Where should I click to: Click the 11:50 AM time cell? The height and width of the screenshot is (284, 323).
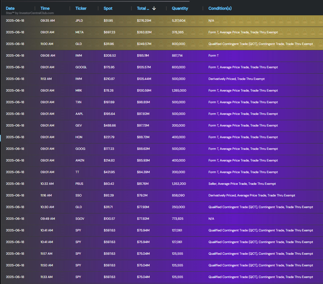[47, 265]
